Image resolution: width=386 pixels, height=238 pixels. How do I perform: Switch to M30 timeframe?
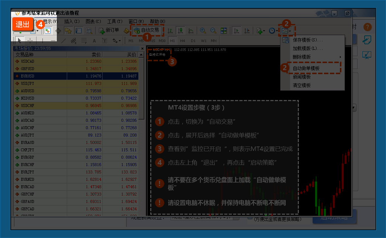pyautogui.click(x=162, y=41)
